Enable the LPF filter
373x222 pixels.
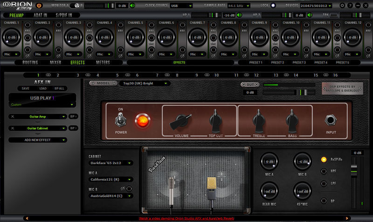click(324, 183)
